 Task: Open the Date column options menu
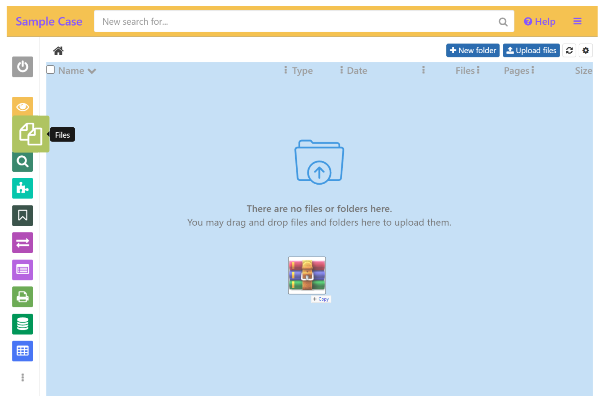(342, 70)
